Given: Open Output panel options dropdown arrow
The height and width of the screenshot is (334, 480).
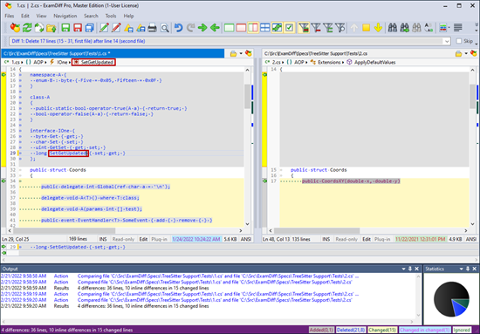Looking at the screenshot, I should pyautogui.click(x=403, y=269).
